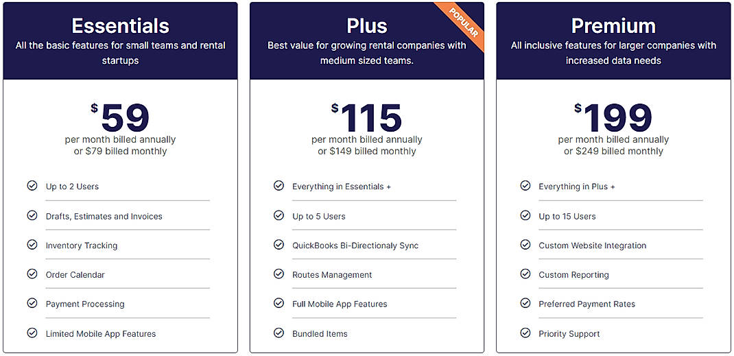Click the checkmark icon next to Inventory Tracking
Image resolution: width=734 pixels, height=356 pixels.
point(32,245)
